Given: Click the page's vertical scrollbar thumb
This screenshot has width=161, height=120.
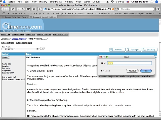Looking at the screenshot, I should [160, 33].
